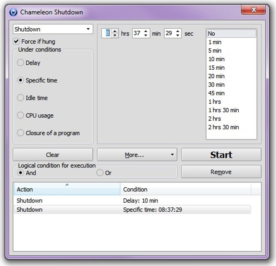Pick the 30 min preset
Screen dimensions: 276x266
(231, 85)
